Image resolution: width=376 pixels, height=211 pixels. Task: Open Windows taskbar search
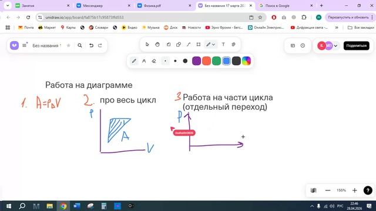pos(22,206)
